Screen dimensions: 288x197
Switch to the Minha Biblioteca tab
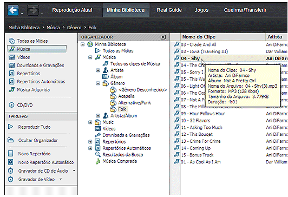click(x=126, y=10)
